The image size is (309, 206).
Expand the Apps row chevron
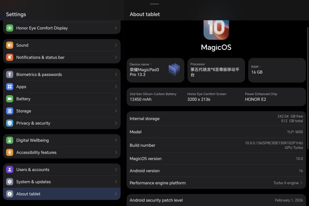point(116,87)
